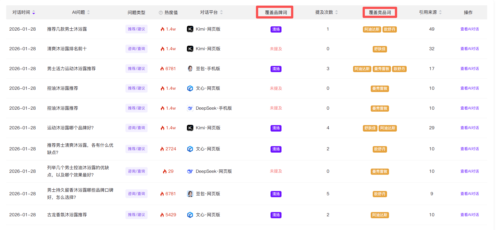Click the 豆包 avatar icon in 网页版 row
The height and width of the screenshot is (230, 499).
[190, 194]
